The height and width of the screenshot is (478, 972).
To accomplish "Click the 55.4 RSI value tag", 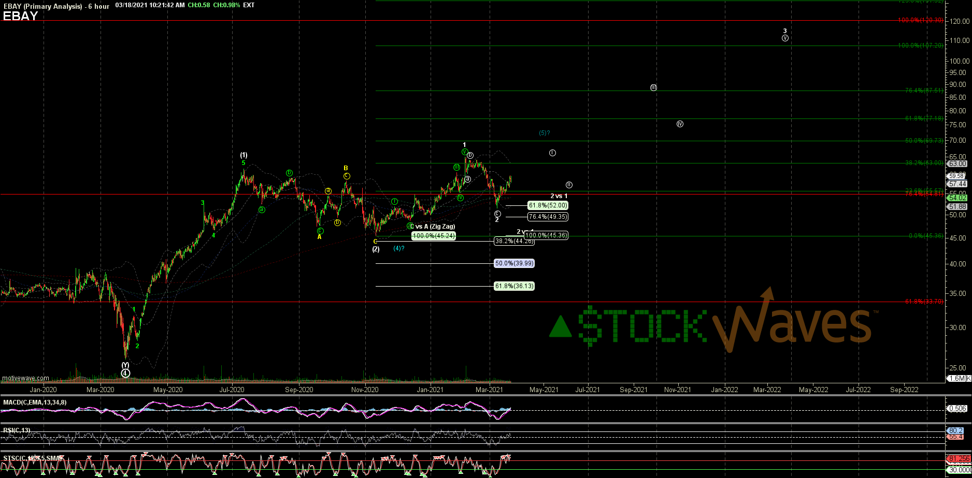I will [x=955, y=437].
